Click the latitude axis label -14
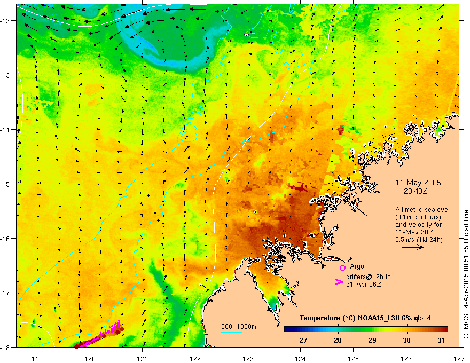 point(6,130)
